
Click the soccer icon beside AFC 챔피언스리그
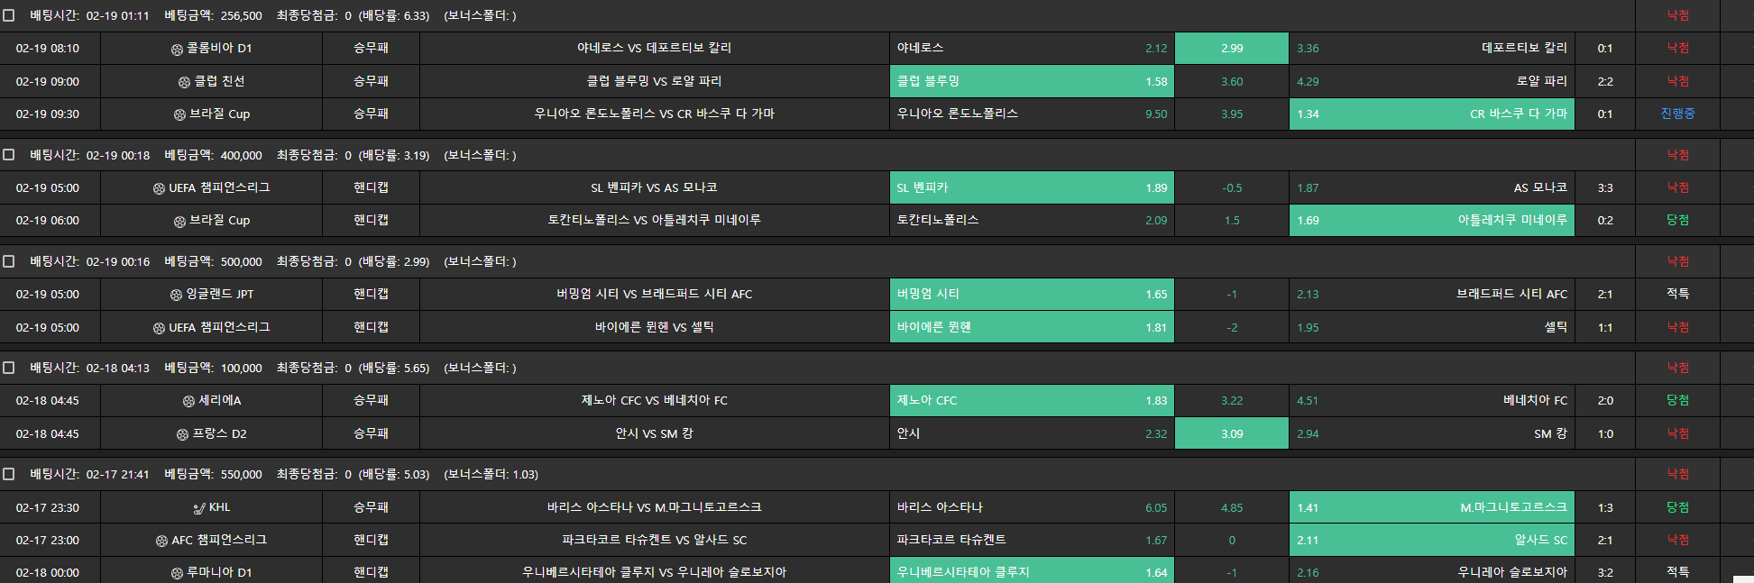pos(161,541)
